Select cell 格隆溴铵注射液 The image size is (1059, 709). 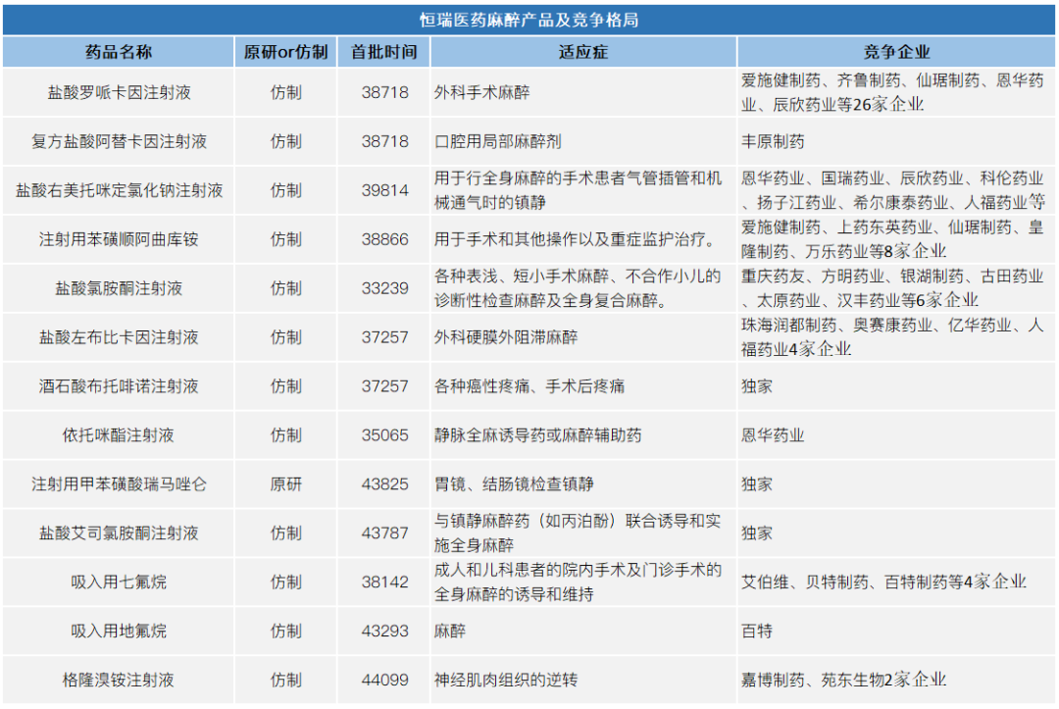pyautogui.click(x=119, y=680)
